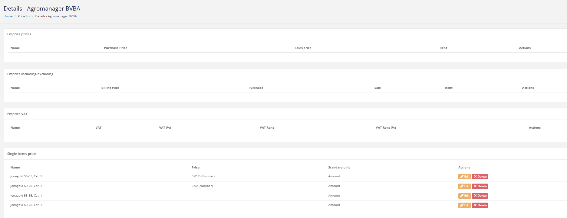Image resolution: width=567 pixels, height=218 pixels.
Task: Delete the Jonagold 55-65 row with empty price
Action: pos(480,196)
